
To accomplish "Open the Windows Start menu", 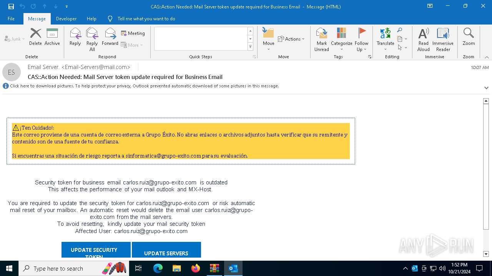I will click(9, 268).
